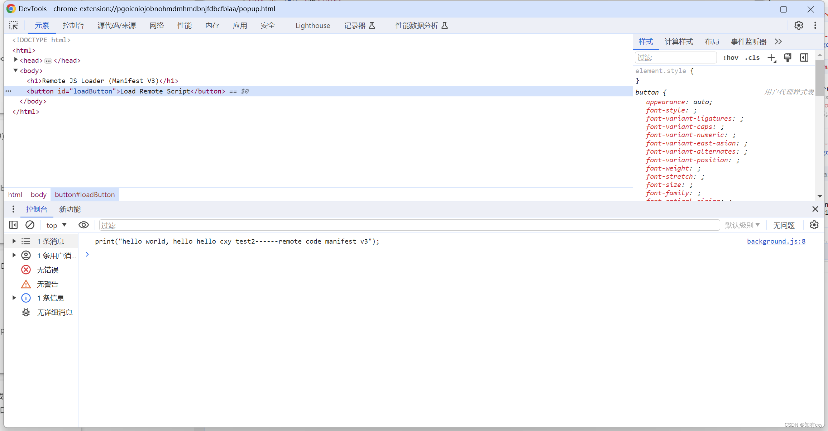Image resolution: width=828 pixels, height=431 pixels.
Task: Toggle the computed styles sidebar icon
Action: pyautogui.click(x=804, y=58)
